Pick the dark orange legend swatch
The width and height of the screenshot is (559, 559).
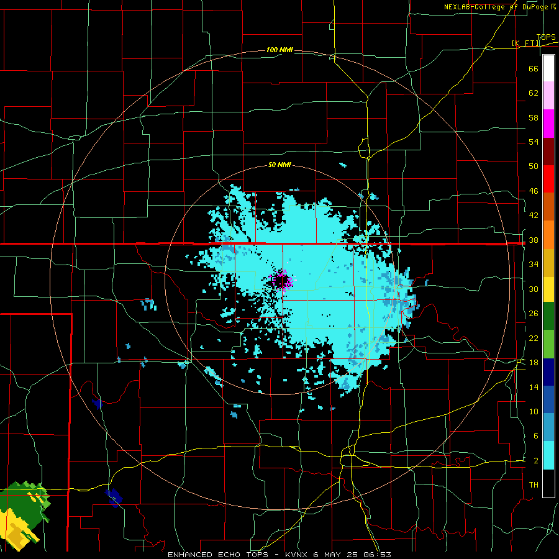548,207
